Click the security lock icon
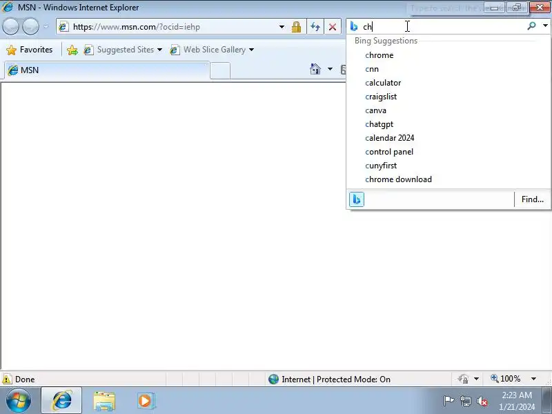The image size is (552, 414). point(297,27)
